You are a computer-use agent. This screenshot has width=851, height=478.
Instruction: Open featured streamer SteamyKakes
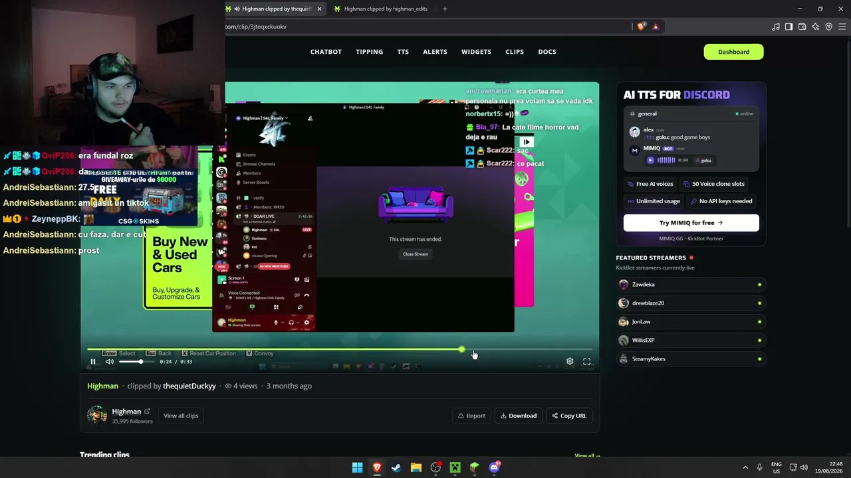point(691,358)
